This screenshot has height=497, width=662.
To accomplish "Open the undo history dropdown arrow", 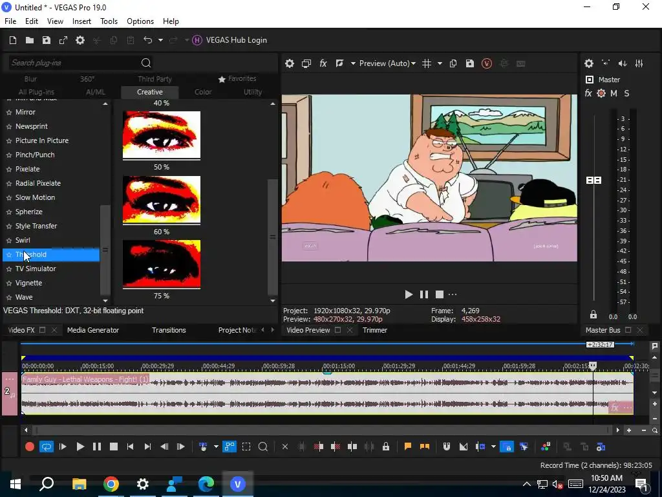I will pyautogui.click(x=160, y=40).
